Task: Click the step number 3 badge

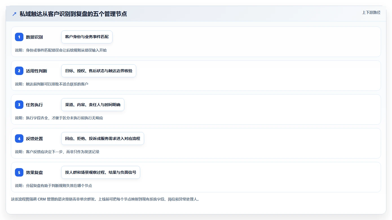Action: pos(19,105)
